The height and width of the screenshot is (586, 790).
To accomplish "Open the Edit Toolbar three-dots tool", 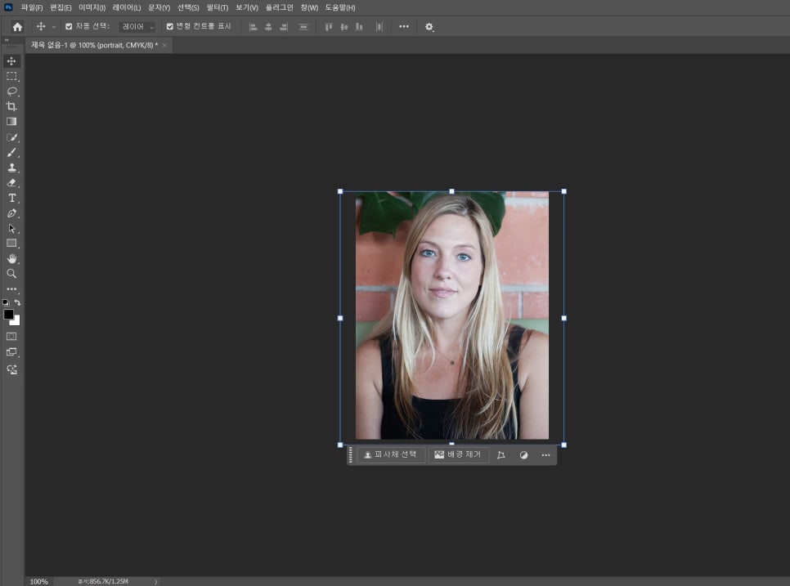I will (11, 289).
